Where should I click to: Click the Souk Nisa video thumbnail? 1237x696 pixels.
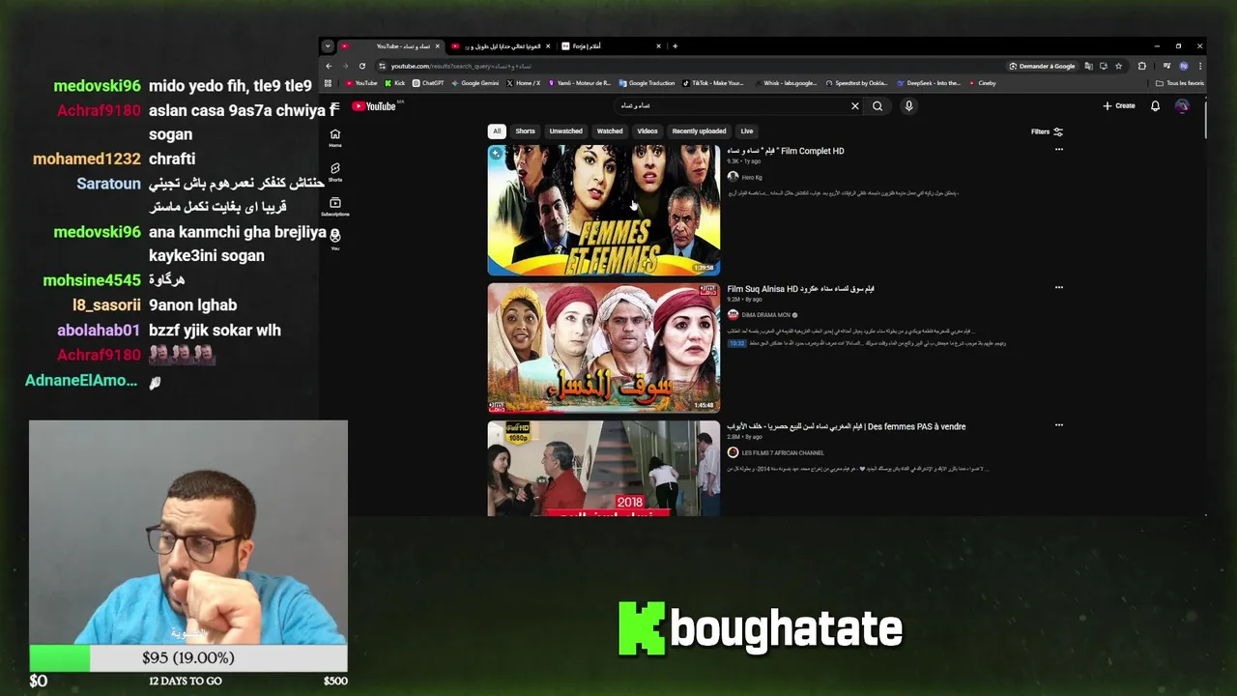[604, 348]
